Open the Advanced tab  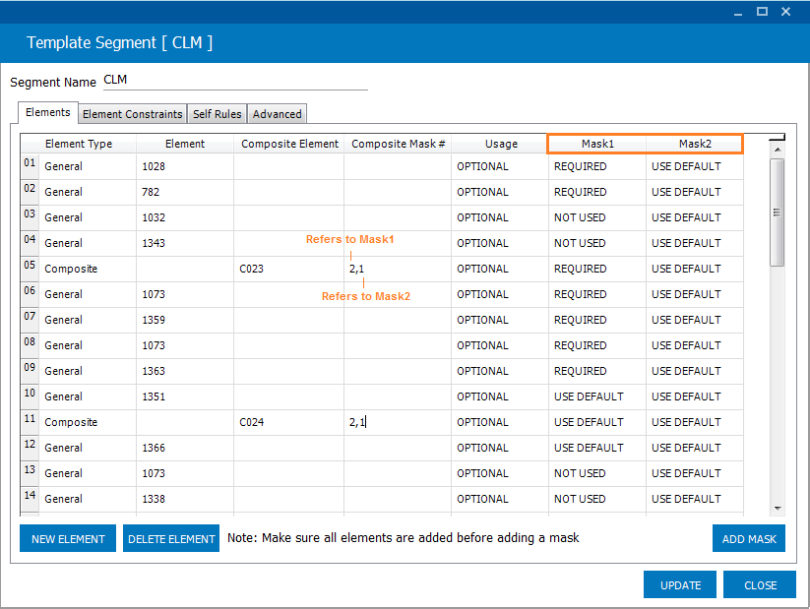pyautogui.click(x=277, y=114)
